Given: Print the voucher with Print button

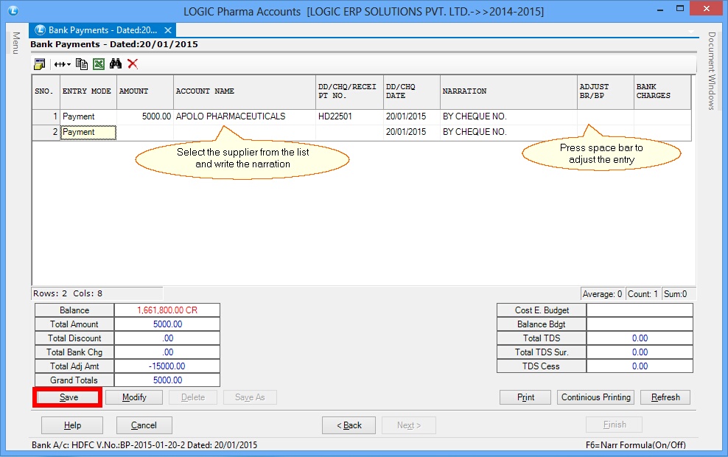Looking at the screenshot, I should (x=525, y=397).
